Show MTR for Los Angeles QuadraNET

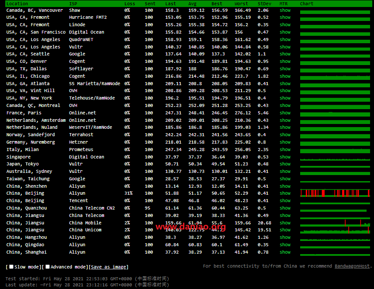(x=285, y=39)
